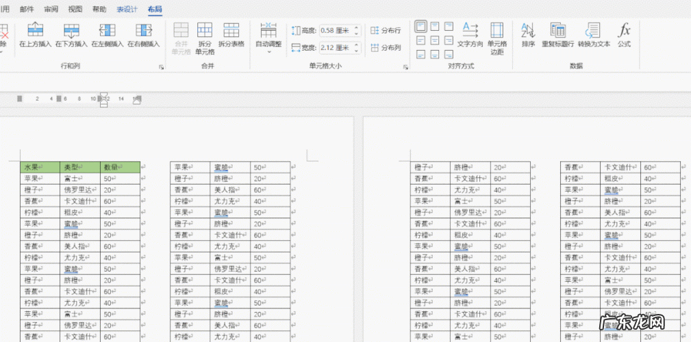The image size is (691, 342).
Task: Insert column using 在左侧插入 icon
Action: pos(107,31)
